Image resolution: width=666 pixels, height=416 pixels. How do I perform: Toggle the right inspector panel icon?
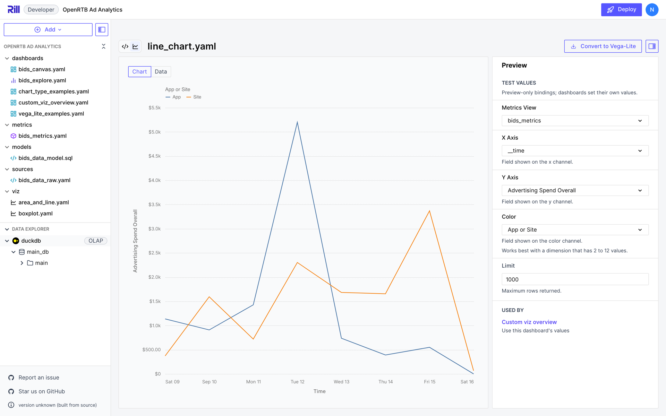(x=652, y=46)
